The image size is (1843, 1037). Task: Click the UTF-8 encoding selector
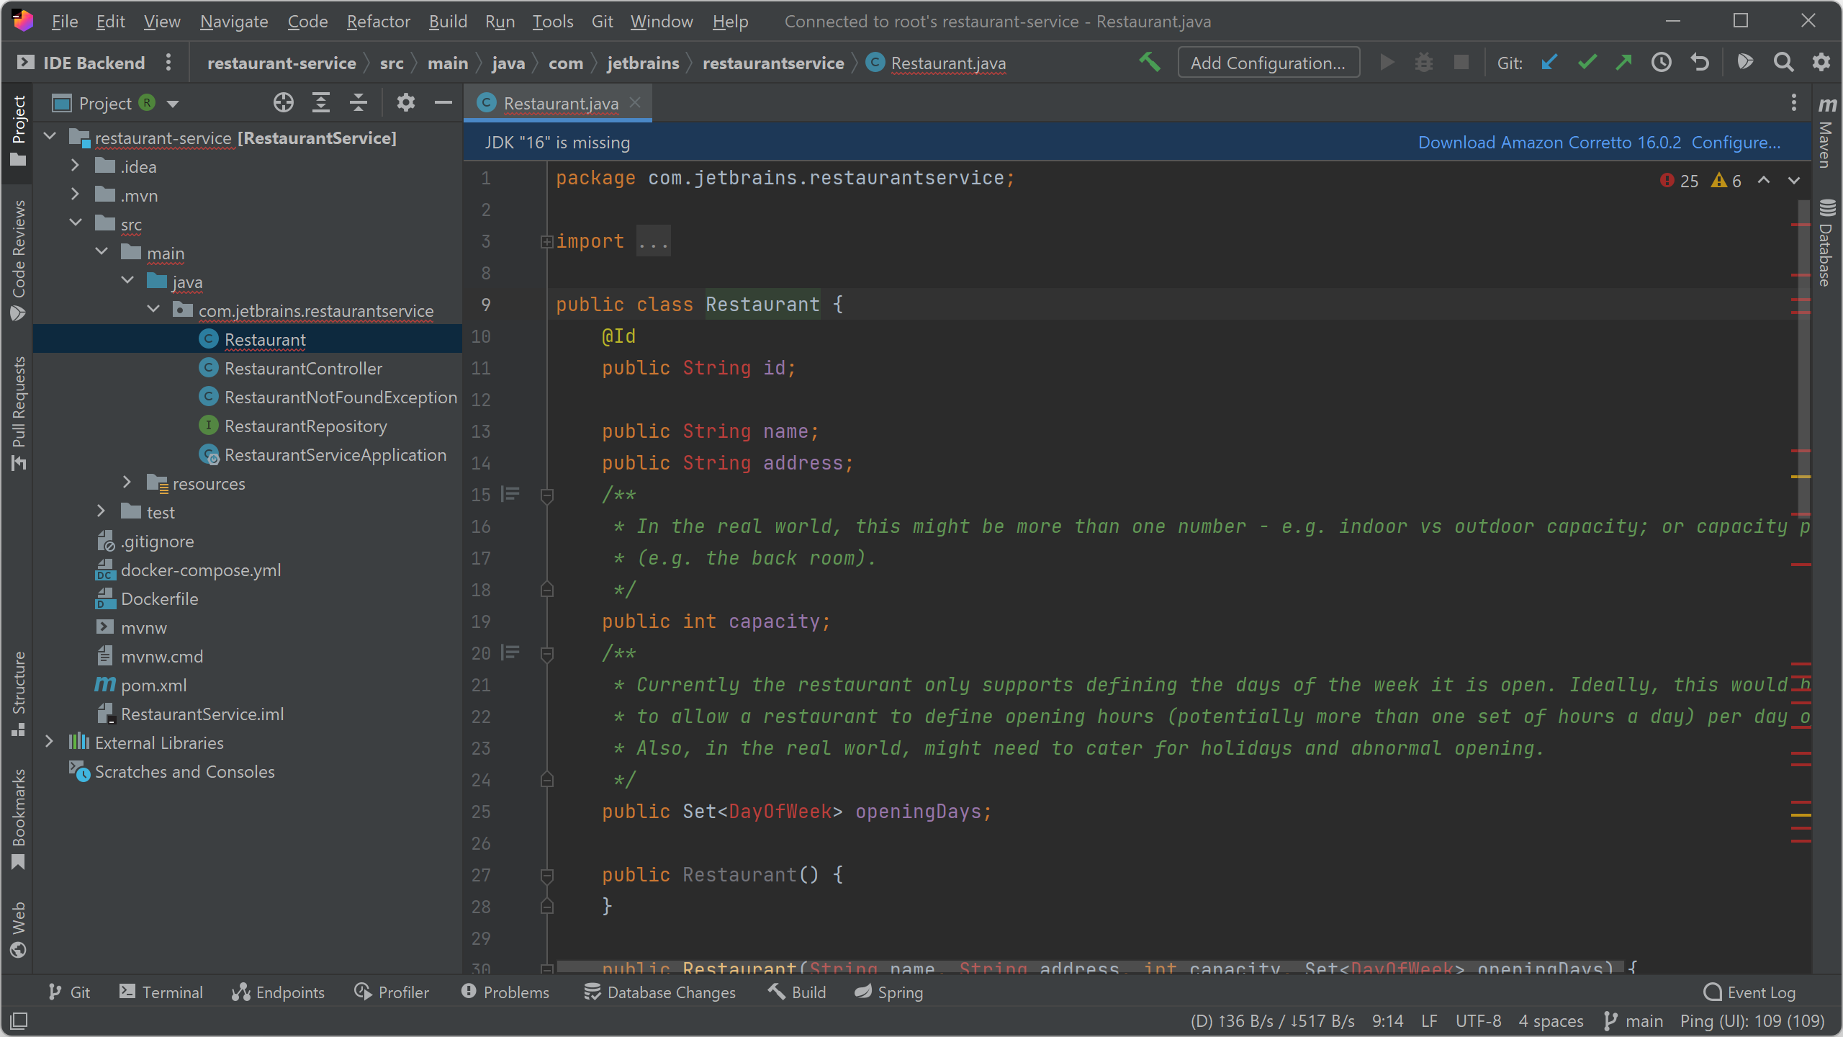tap(1478, 1021)
